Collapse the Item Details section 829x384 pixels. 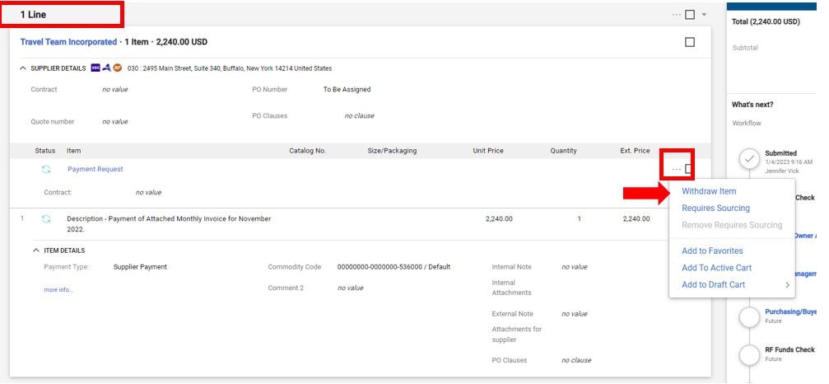pos(36,251)
